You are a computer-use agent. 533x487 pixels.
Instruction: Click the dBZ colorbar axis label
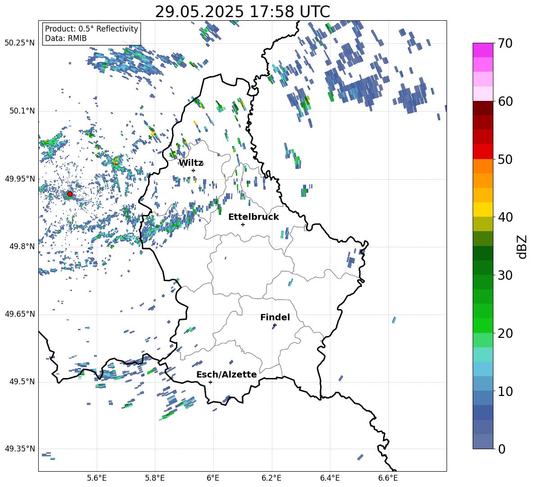[523, 246]
